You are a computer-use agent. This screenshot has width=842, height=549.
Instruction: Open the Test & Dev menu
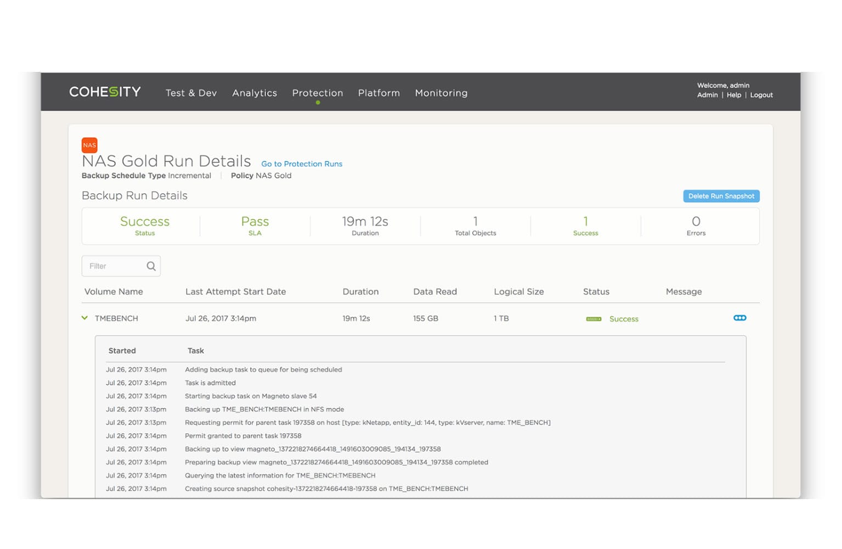191,93
